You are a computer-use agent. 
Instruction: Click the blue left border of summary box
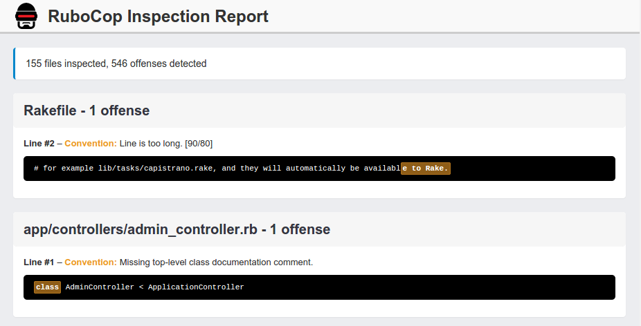(x=14, y=64)
